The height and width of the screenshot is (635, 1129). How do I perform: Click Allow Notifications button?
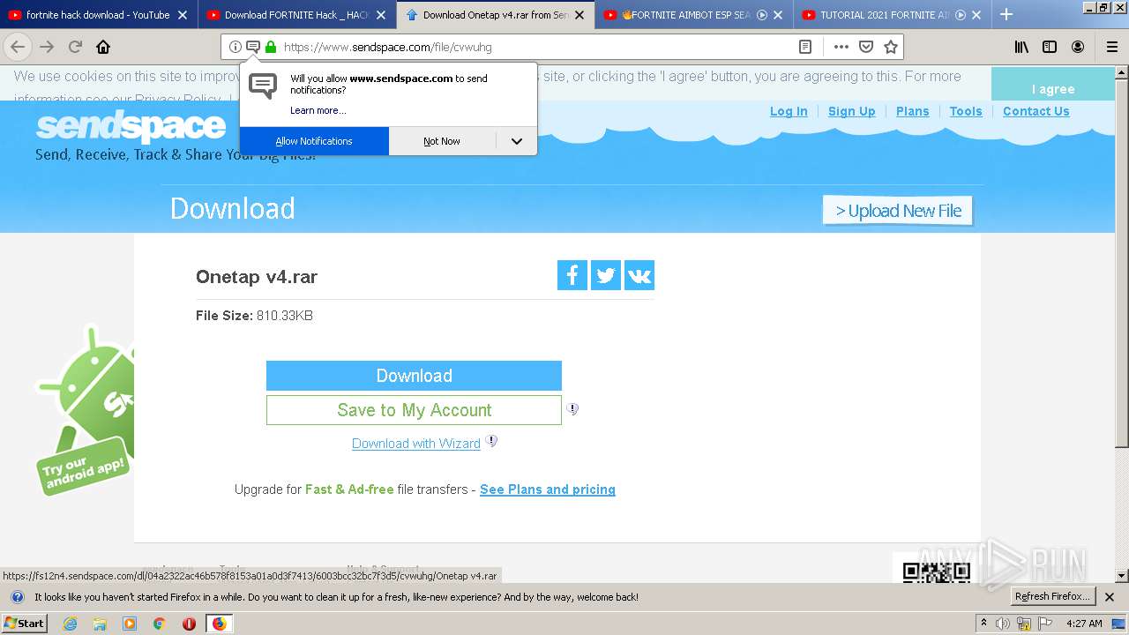314,141
